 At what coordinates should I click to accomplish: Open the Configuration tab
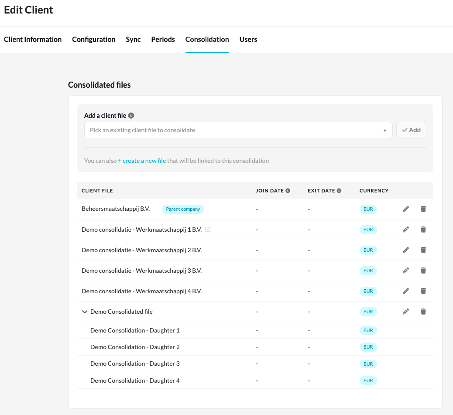pyautogui.click(x=93, y=39)
